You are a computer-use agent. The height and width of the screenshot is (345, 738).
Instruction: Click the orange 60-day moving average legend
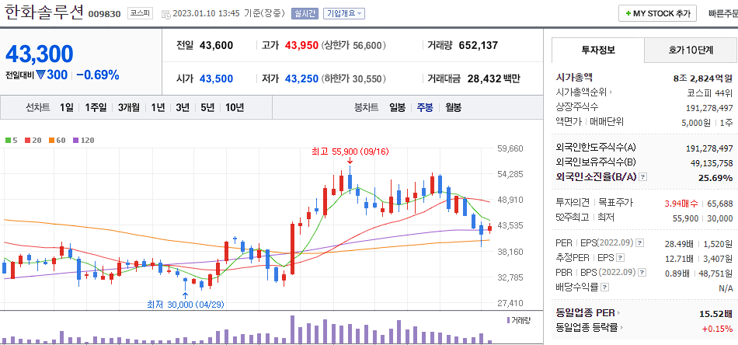58,141
